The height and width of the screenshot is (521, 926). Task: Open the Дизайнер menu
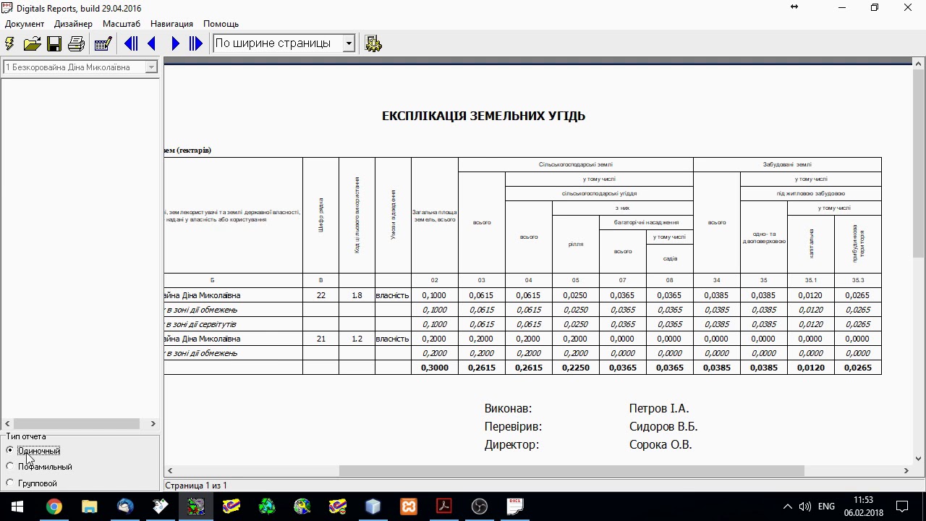(73, 24)
